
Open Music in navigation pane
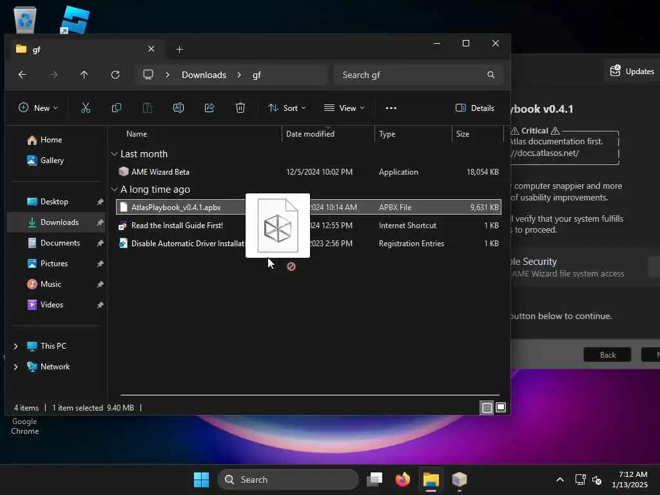tap(44, 284)
